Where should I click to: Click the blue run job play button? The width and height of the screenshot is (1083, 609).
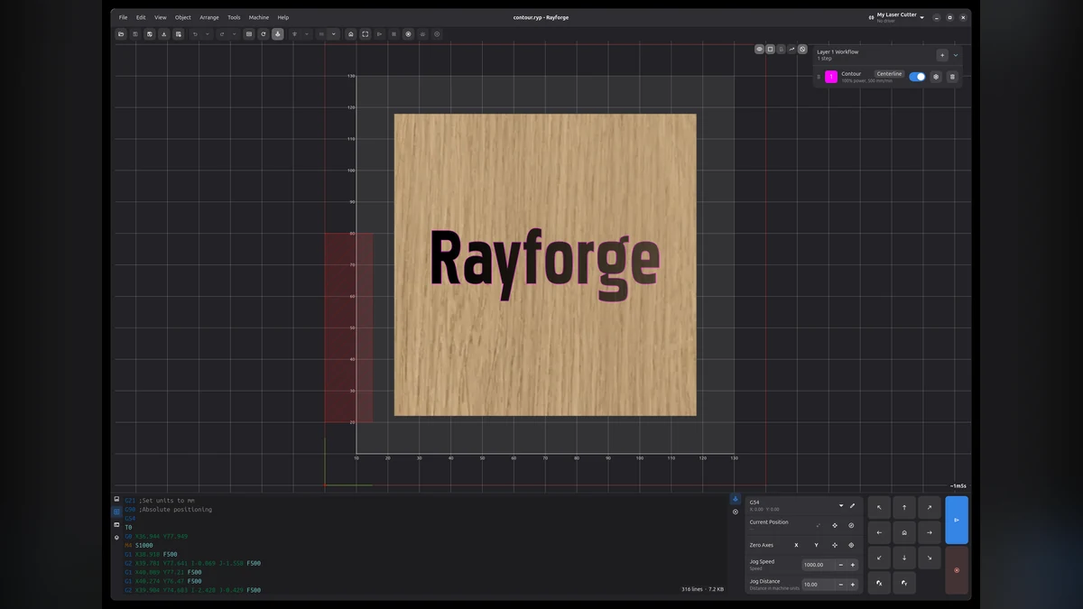tap(957, 520)
